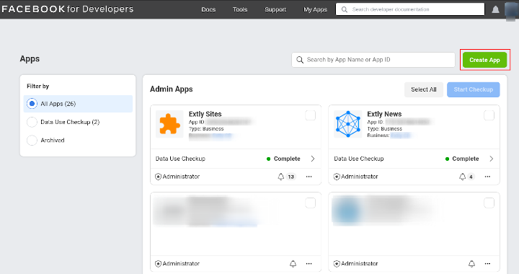Focus Search by App Name or App ID
This screenshot has height=274, width=519.
(373, 60)
